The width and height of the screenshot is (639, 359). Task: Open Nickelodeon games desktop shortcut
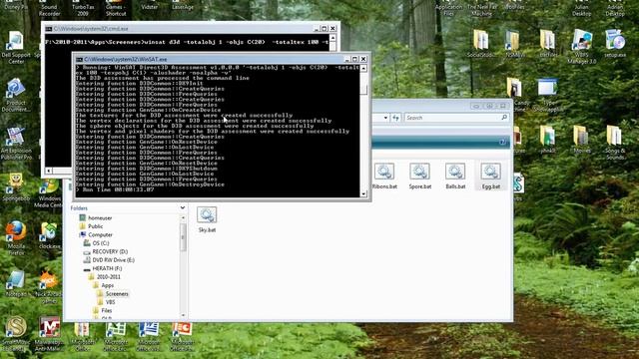(49, 287)
